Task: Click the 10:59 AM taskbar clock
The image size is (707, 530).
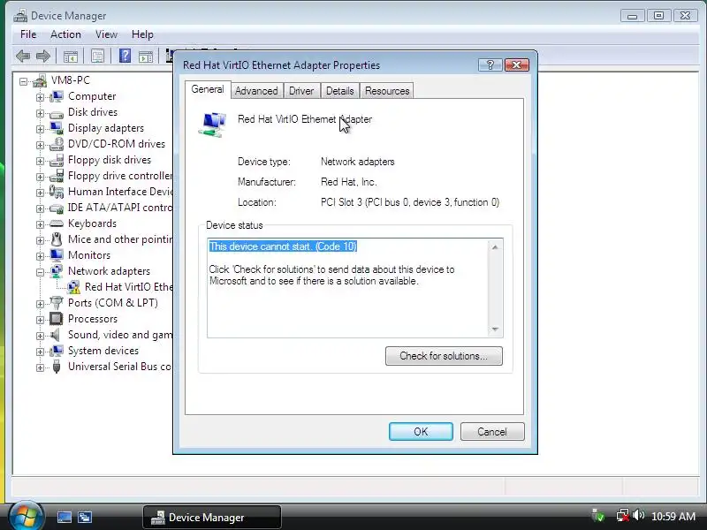Action: (x=673, y=517)
